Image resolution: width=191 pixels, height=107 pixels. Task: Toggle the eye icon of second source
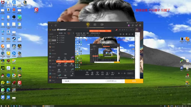point(57,38)
